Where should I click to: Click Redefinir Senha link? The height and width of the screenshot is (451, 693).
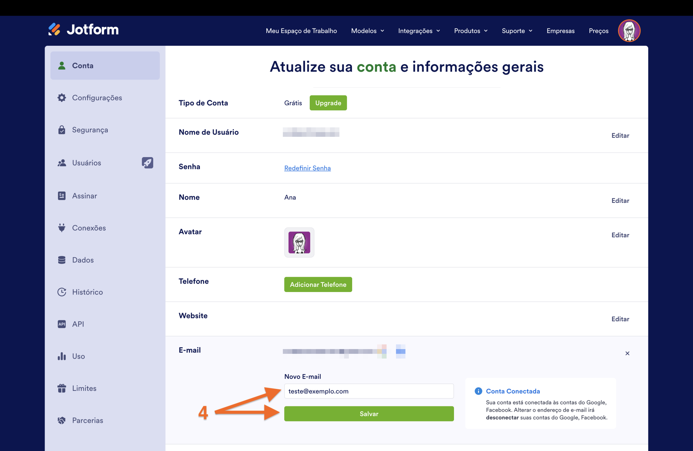[x=307, y=168]
